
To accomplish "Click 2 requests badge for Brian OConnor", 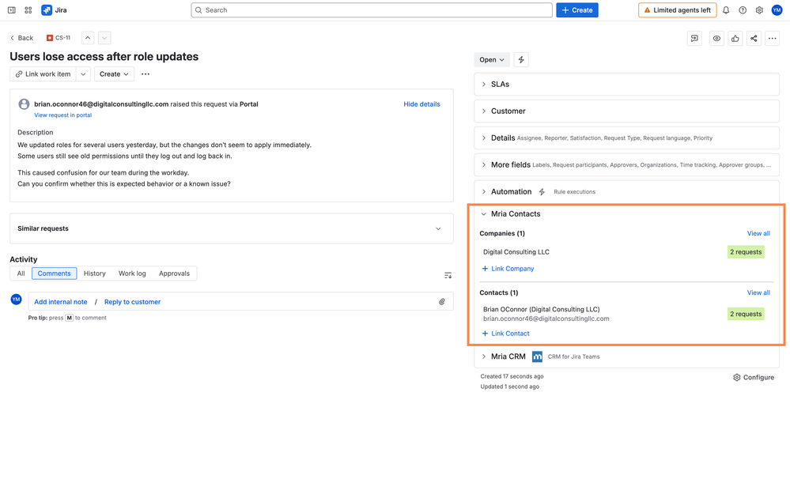I will [746, 315].
